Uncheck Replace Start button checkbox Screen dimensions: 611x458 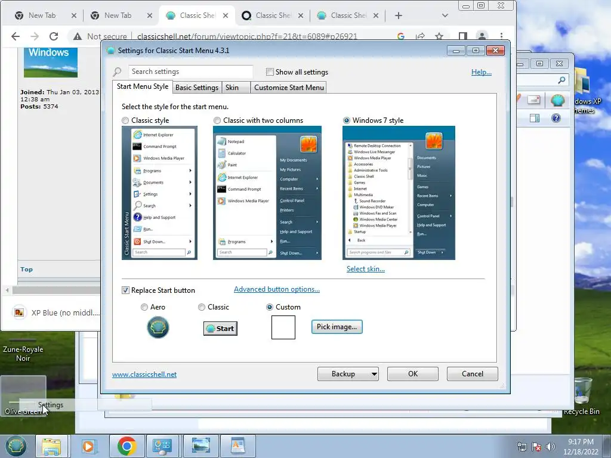pyautogui.click(x=125, y=290)
